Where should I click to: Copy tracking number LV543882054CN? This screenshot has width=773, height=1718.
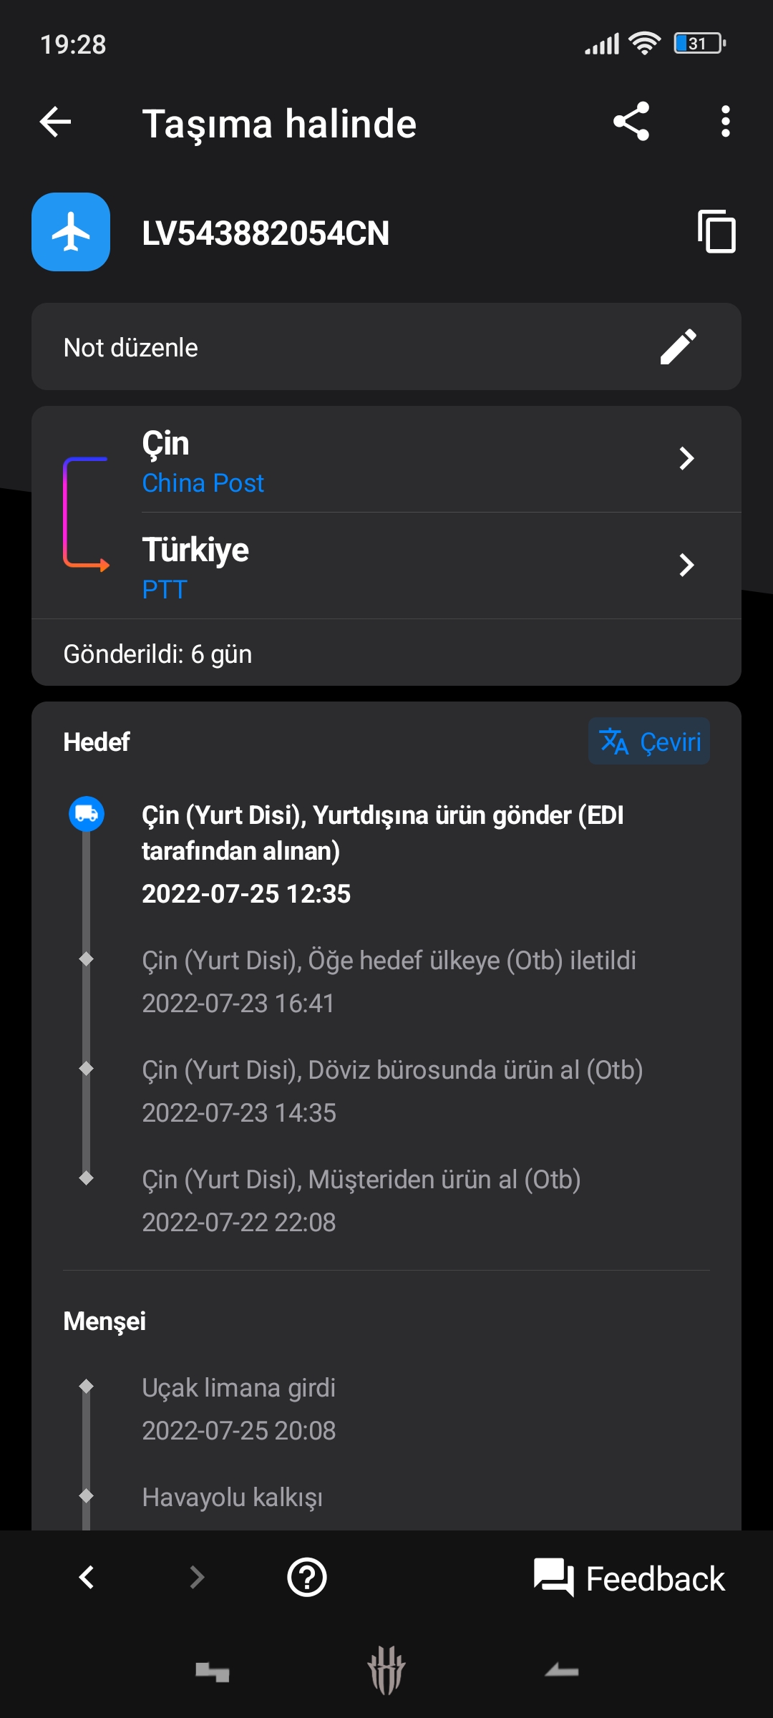[716, 232]
